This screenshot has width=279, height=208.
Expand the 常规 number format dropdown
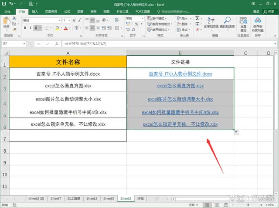(142, 18)
